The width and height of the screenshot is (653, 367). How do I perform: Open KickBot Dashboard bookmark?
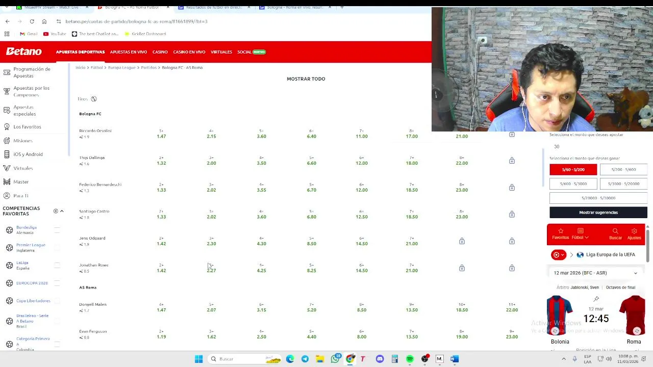145,34
